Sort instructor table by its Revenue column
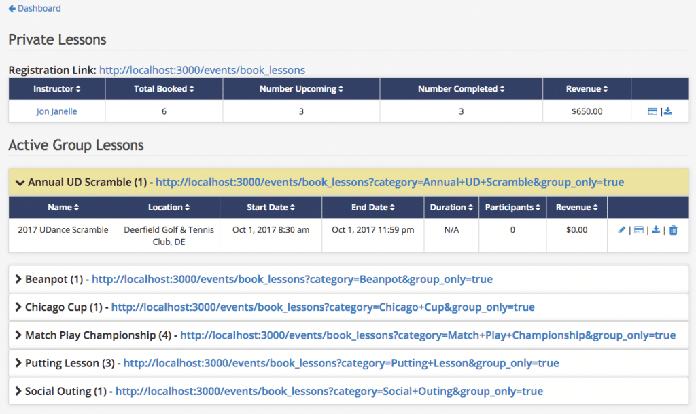The width and height of the screenshot is (696, 414). click(587, 89)
